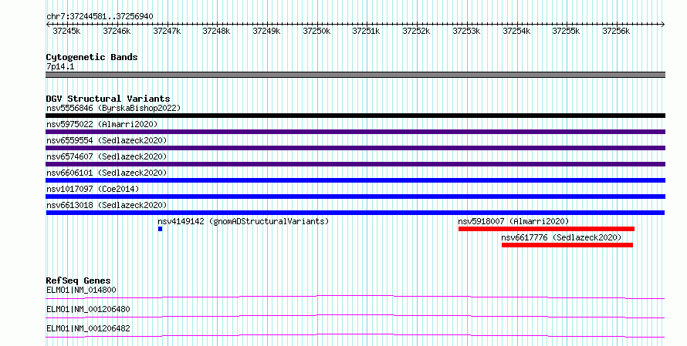The height and width of the screenshot is (346, 687).
Task: Click the nsv5975022 purple variant bar
Action: [355, 132]
